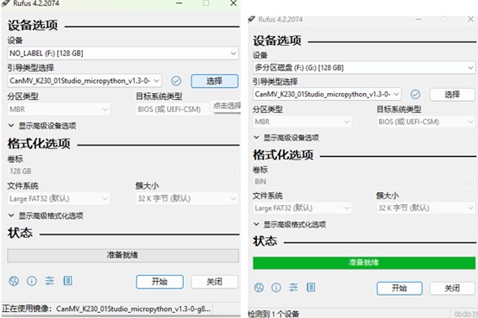The width and height of the screenshot is (478, 318).
Task: Click 开始 button in left Rufus window
Action: [160, 282]
